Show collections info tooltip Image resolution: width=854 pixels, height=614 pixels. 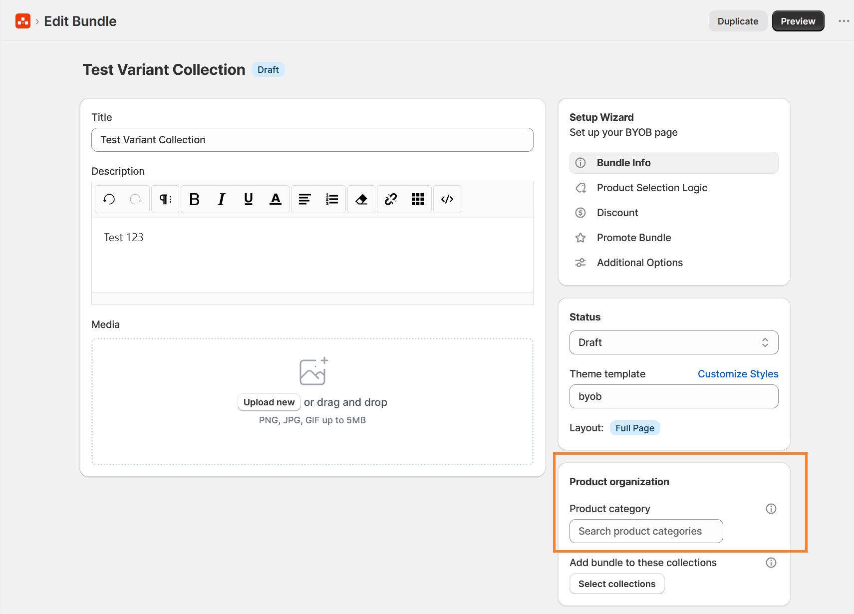pos(771,563)
